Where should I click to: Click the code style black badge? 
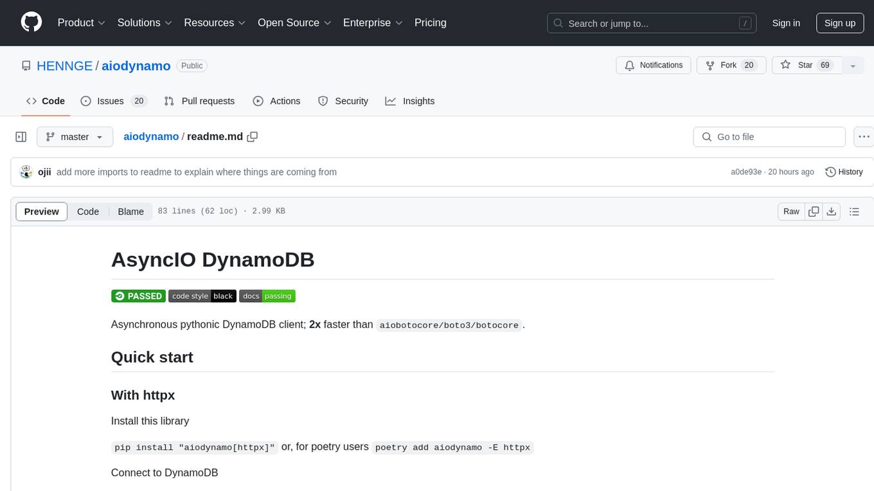202,296
